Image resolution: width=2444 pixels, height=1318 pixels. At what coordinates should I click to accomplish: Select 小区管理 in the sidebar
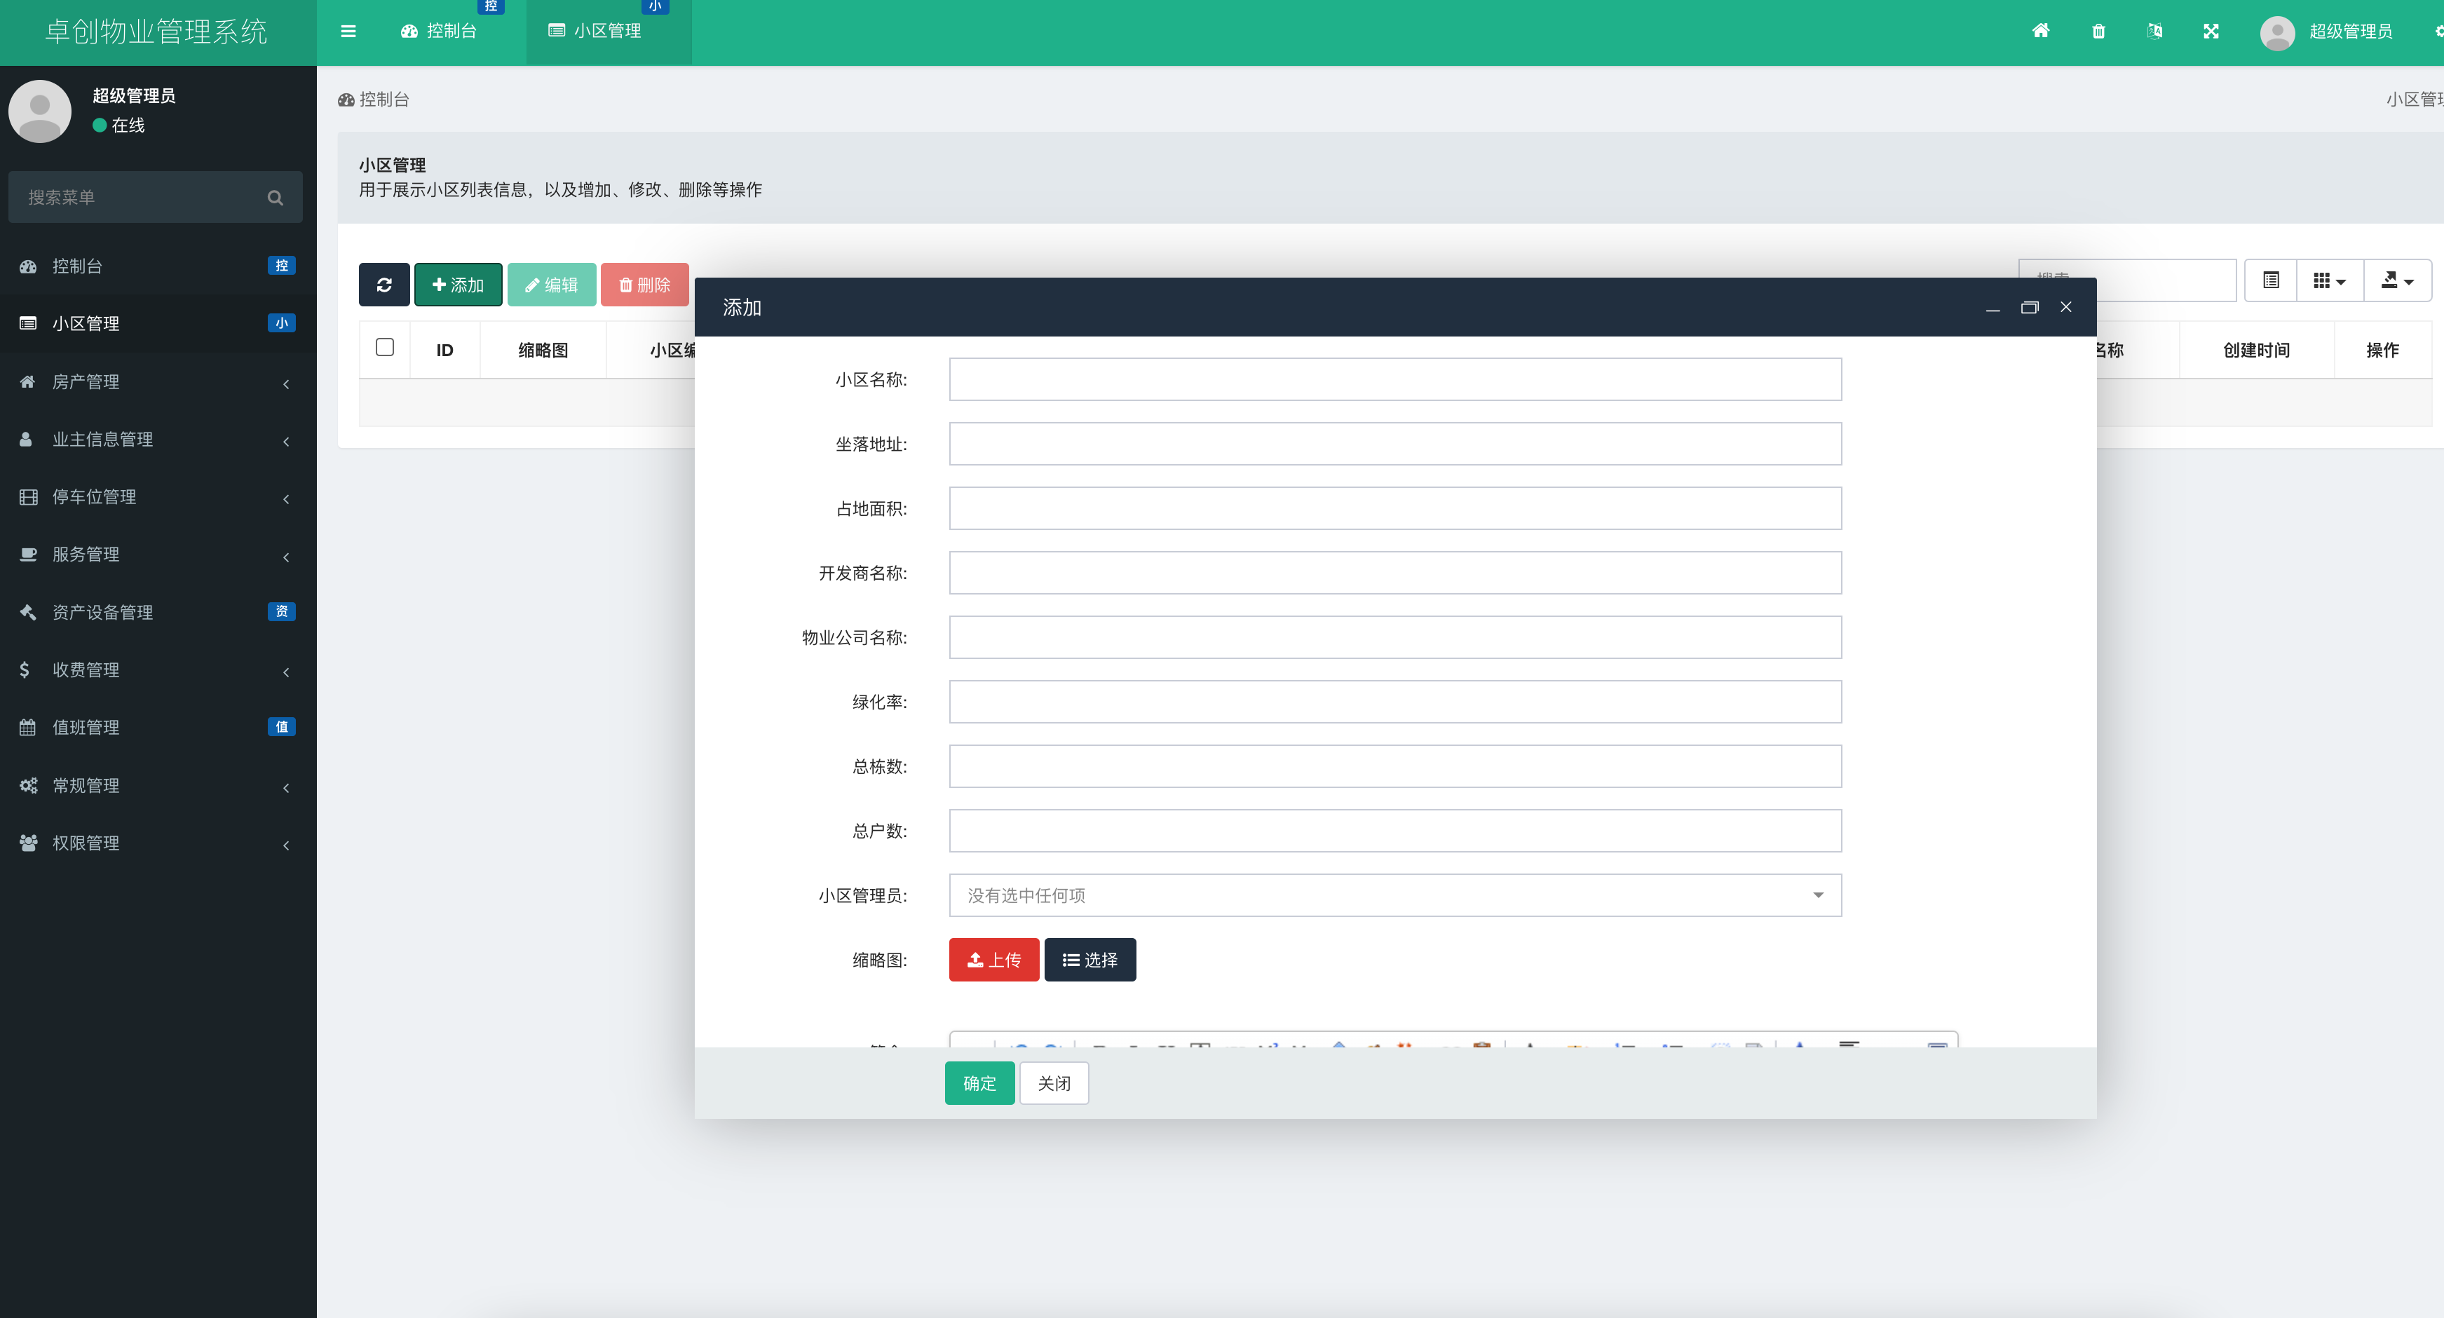[158, 324]
